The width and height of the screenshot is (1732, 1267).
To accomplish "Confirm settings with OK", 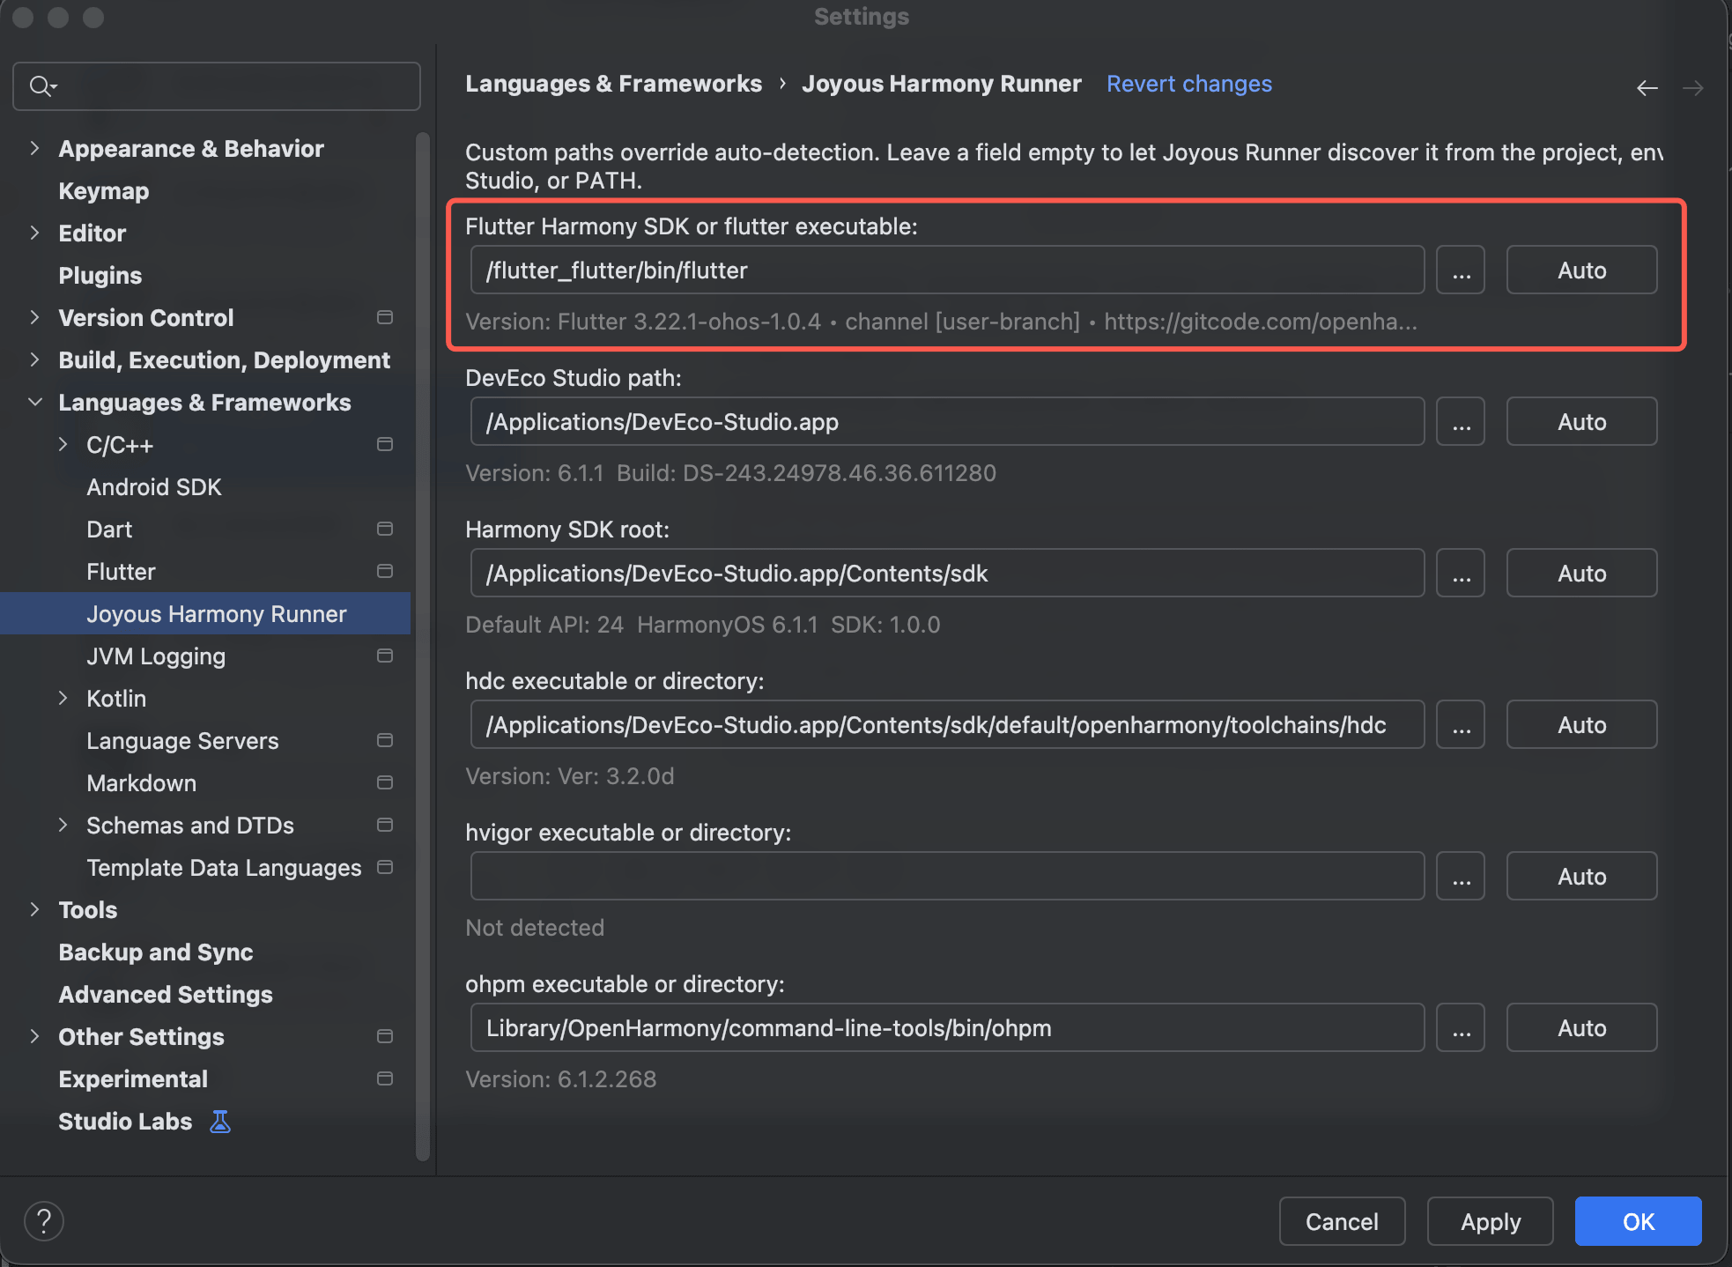I will [x=1639, y=1221].
